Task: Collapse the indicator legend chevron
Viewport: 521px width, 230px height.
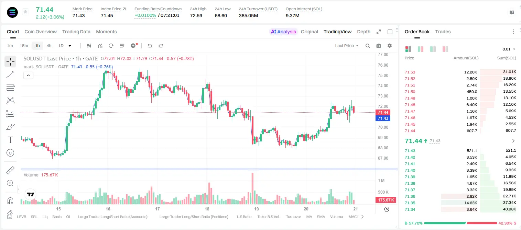Action: pyautogui.click(x=28, y=75)
